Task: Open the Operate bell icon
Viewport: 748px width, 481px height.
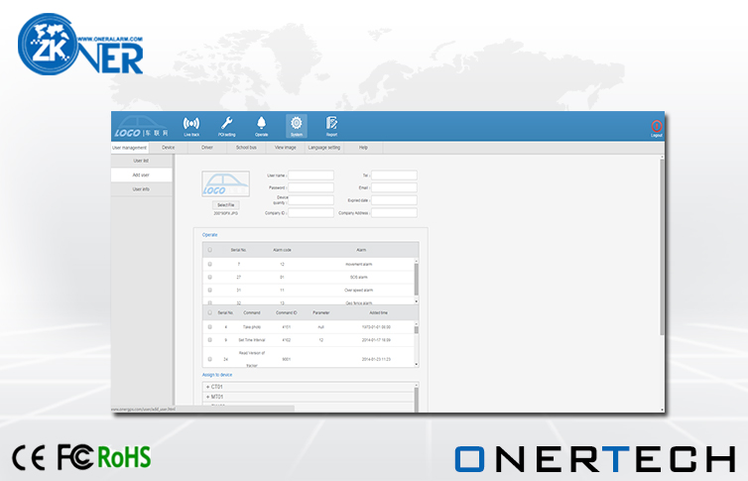Action: click(262, 126)
